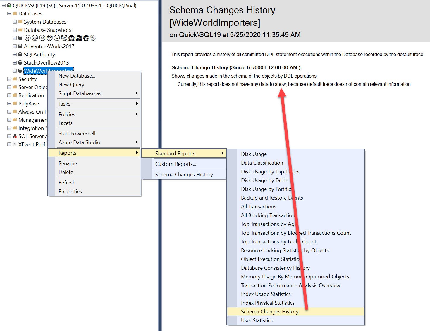Select Start PowerShell menu item
The height and width of the screenshot is (331, 430).
tap(94, 134)
